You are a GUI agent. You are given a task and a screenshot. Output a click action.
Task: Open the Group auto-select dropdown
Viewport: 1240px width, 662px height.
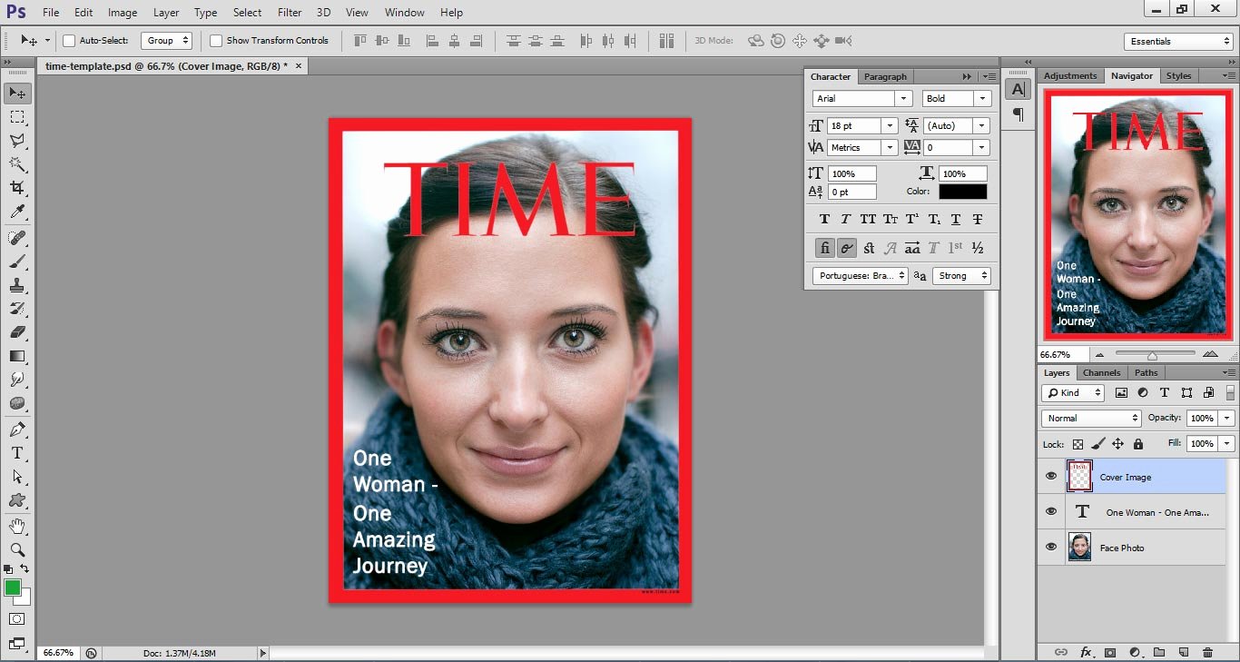coord(167,40)
